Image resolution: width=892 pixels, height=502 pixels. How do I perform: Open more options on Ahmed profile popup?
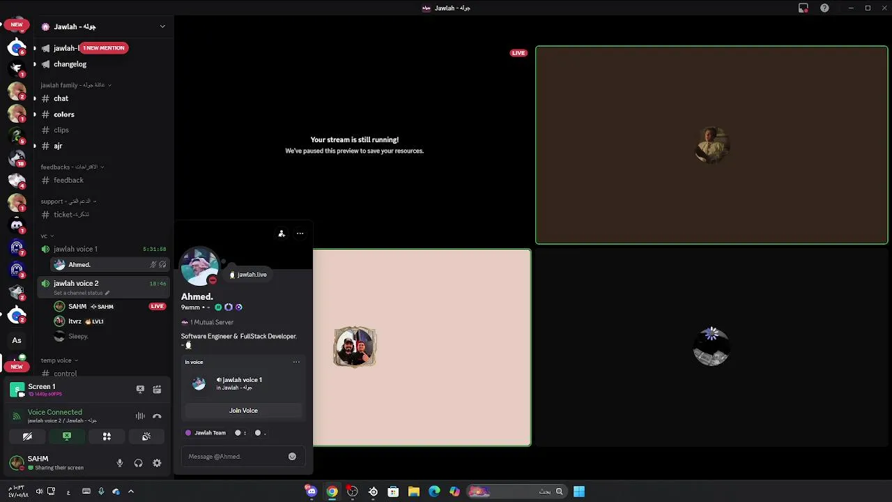click(x=300, y=234)
